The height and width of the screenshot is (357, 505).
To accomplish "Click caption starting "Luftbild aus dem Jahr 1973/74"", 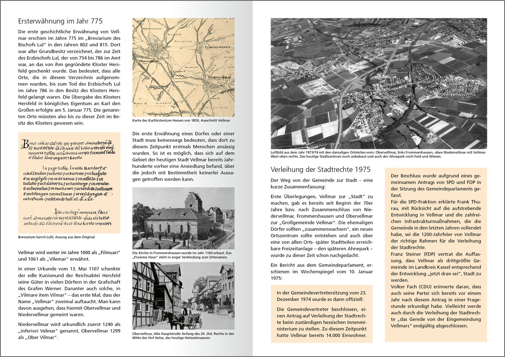I will (378, 155).
